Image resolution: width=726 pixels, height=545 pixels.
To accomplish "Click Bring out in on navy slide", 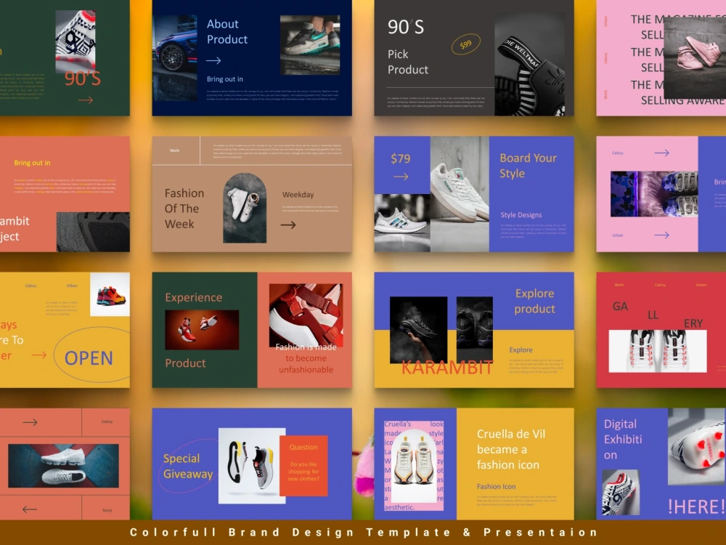I will (224, 79).
